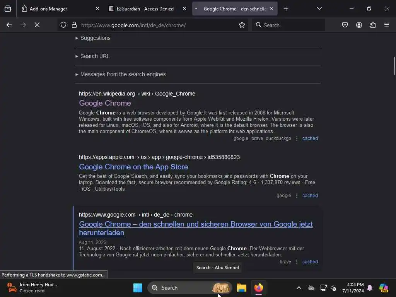This screenshot has width=396, height=297.
Task: Click the en.wikipedia.org result URL text
Action: point(137,94)
